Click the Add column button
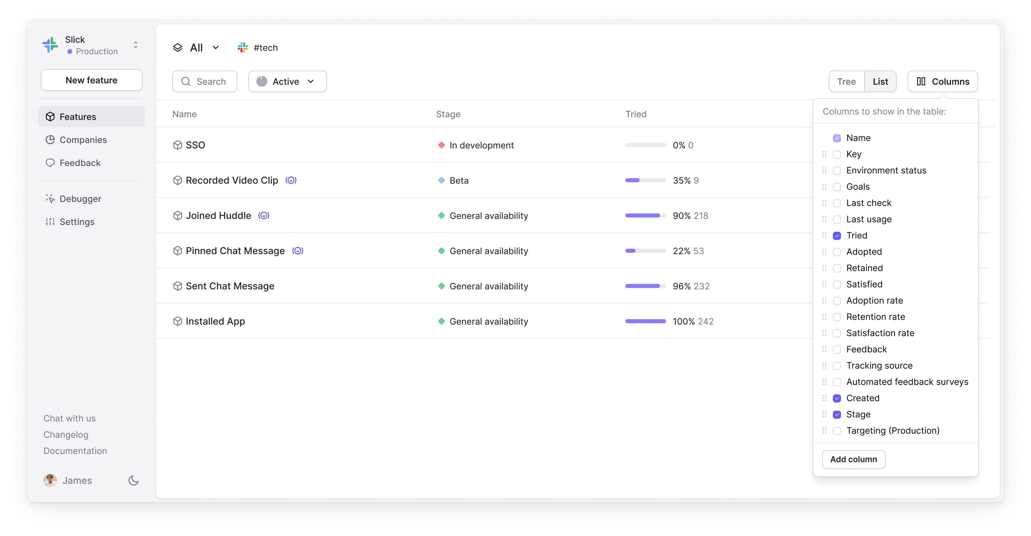 click(853, 459)
